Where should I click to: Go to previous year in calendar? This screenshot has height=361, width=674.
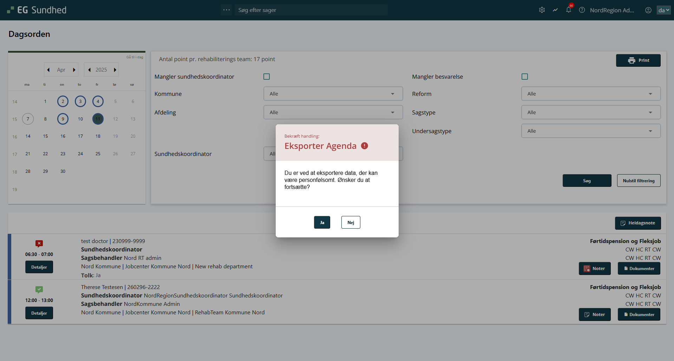pyautogui.click(x=90, y=70)
